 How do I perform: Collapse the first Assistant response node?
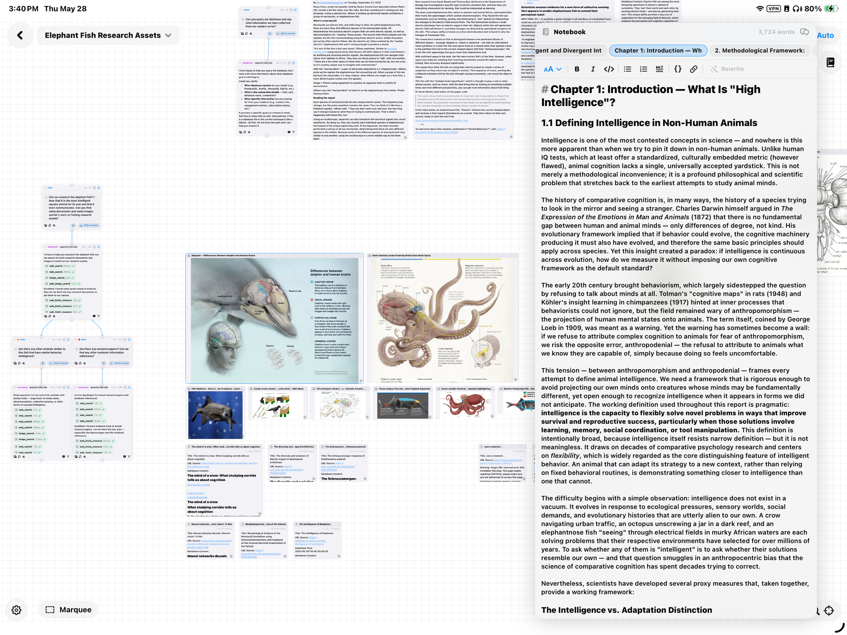(99, 247)
